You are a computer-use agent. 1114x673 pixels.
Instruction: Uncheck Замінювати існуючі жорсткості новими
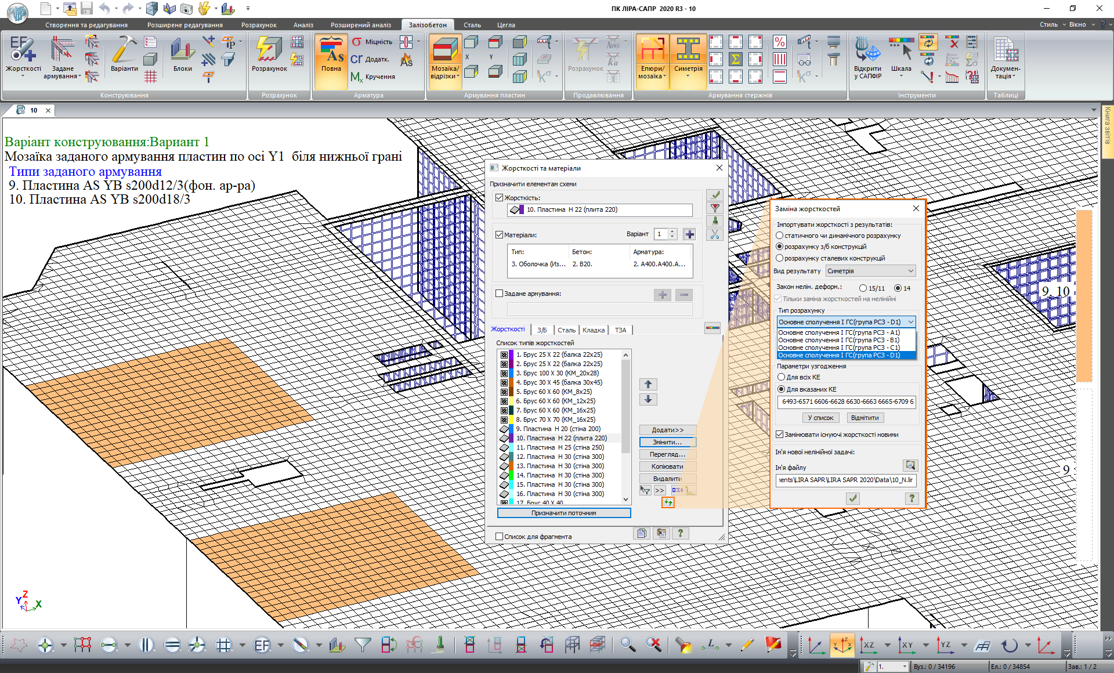780,435
